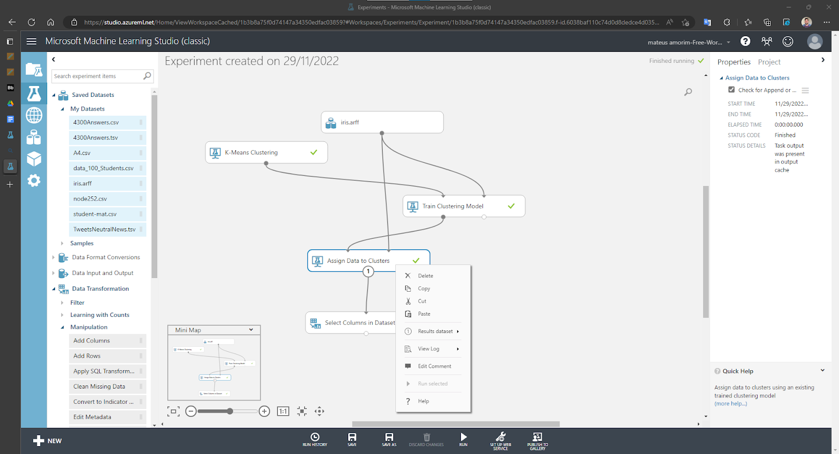Collapse the My Datasets node

[x=62, y=109]
